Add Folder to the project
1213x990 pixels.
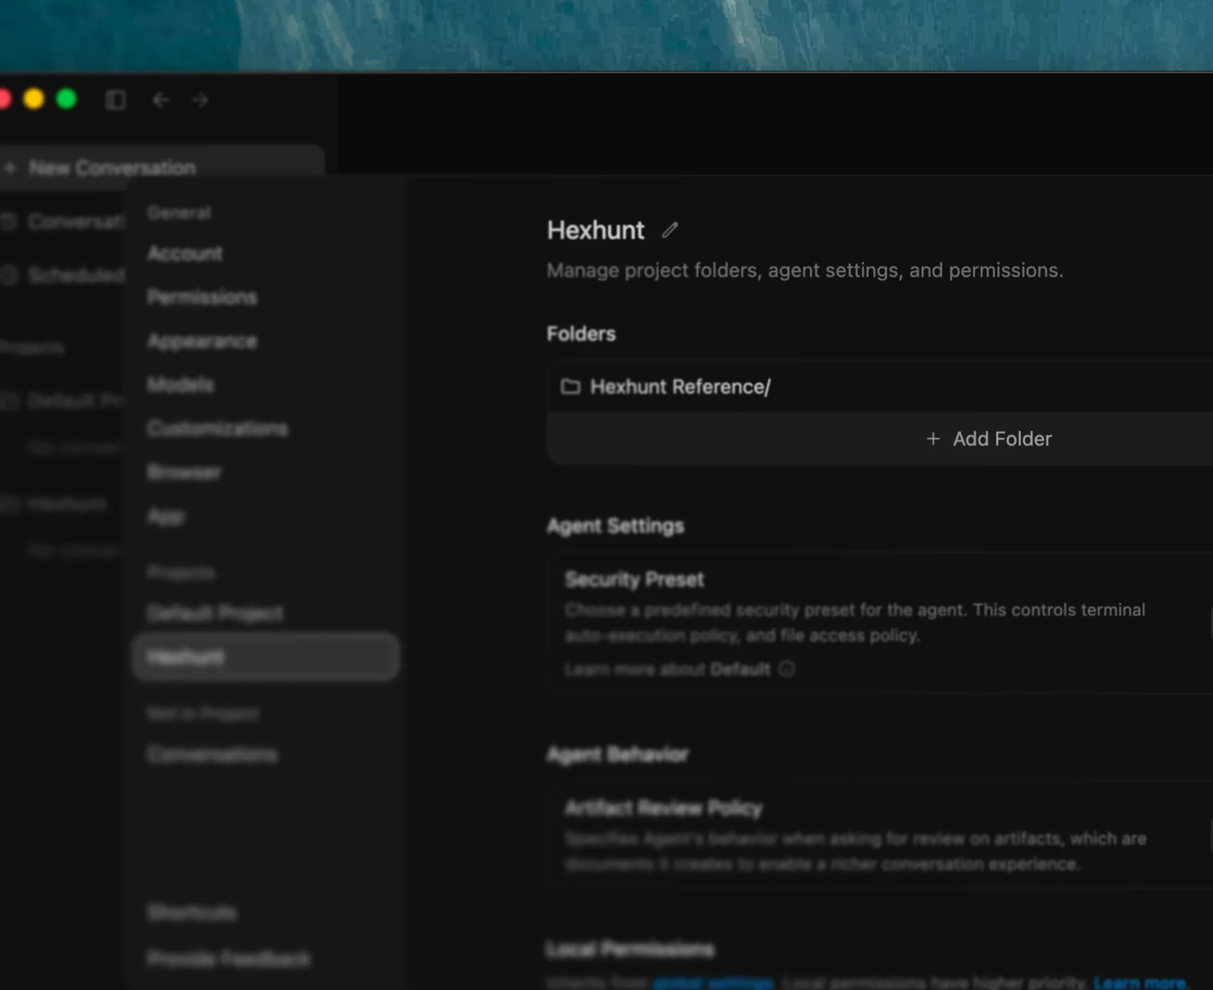(988, 439)
